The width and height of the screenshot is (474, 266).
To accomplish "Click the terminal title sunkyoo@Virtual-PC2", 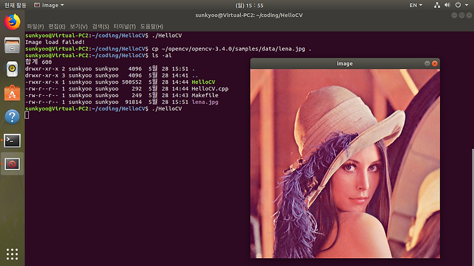I will click(249, 15).
